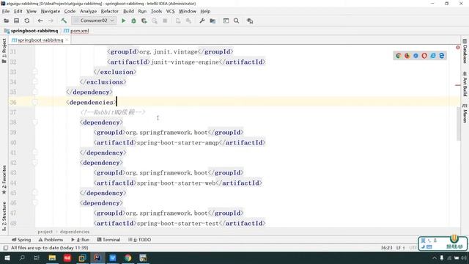This screenshot has height=264, width=469.
Task: Click the Synchronize refresh icon
Action: coord(27,21)
